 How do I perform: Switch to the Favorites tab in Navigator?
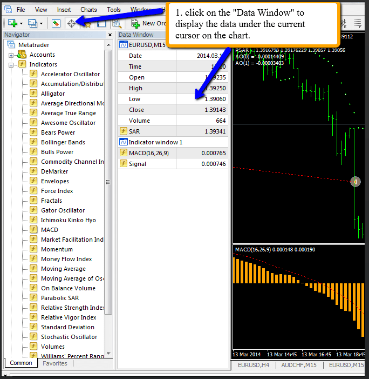pos(55,363)
